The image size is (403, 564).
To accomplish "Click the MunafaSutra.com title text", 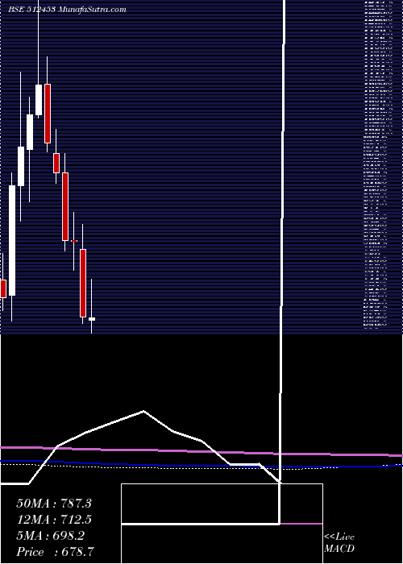I will point(92,10).
